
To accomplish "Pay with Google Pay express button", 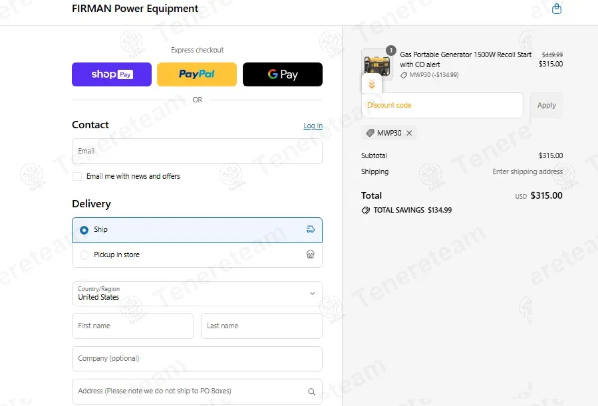I will coord(283,74).
